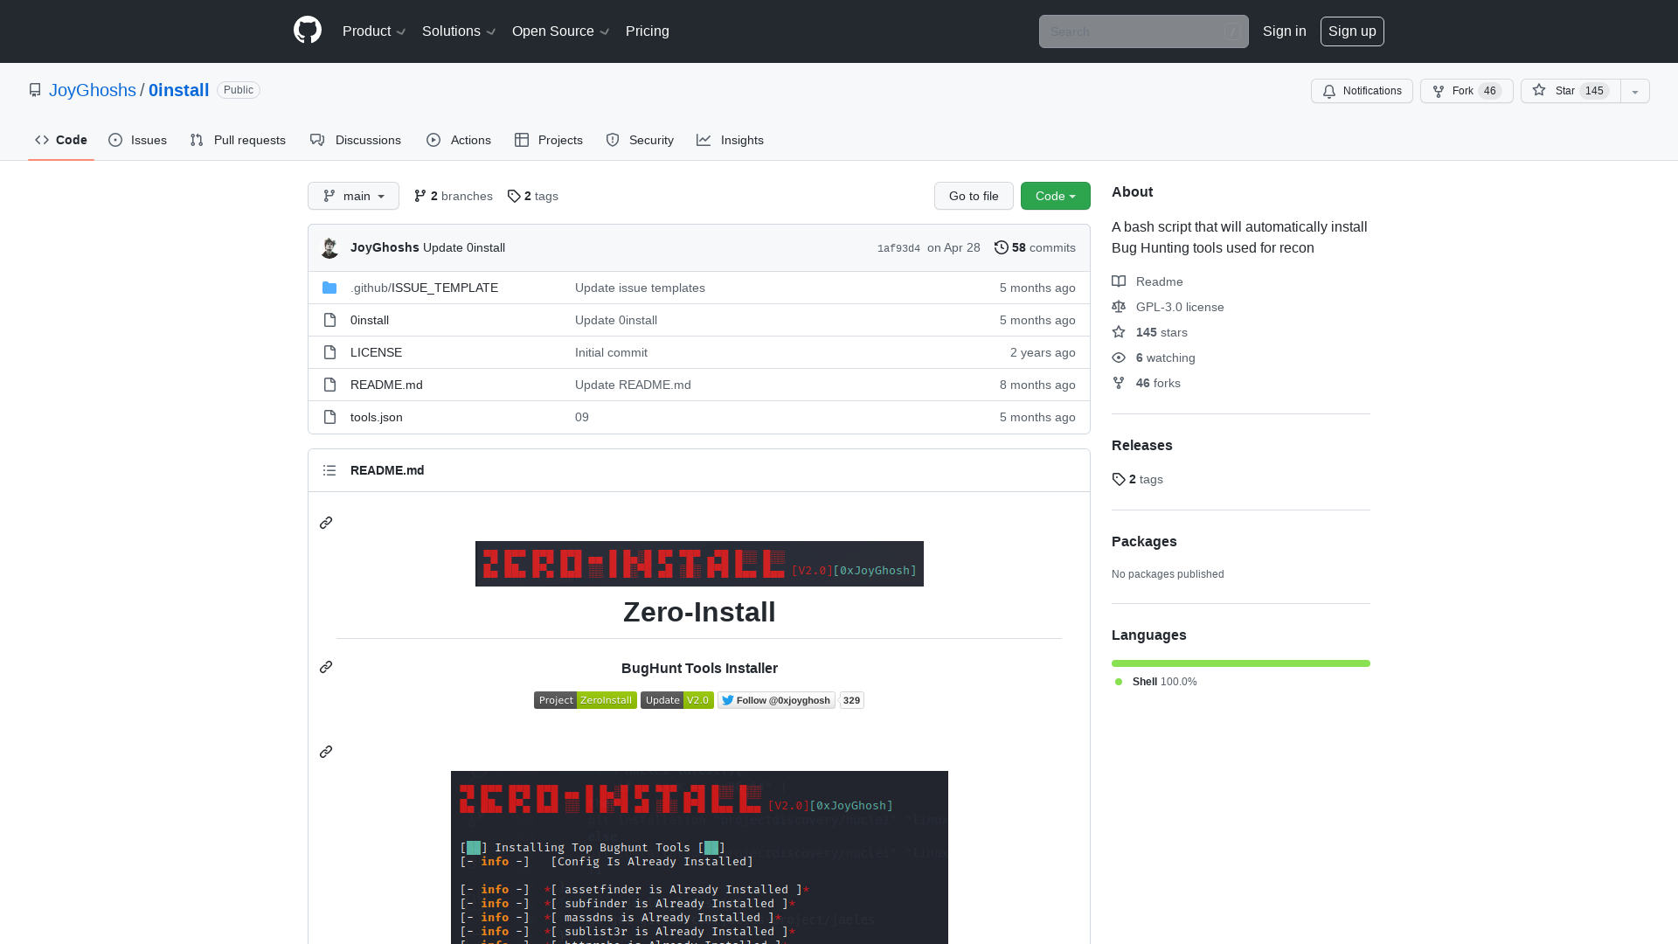1678x944 pixels.
Task: Click the terminal screenshot image in README
Action: [699, 857]
